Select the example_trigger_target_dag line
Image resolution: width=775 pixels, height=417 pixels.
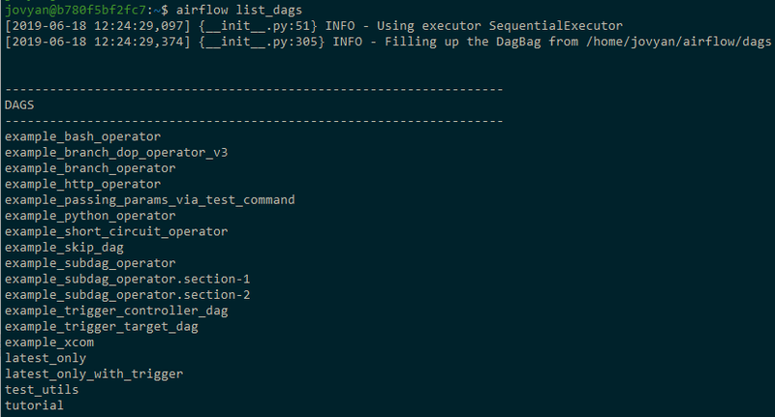(102, 326)
